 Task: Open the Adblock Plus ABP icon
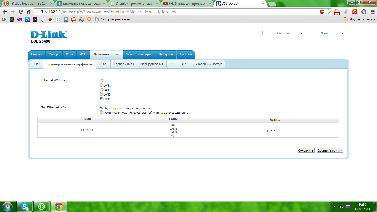[x=322, y=12]
